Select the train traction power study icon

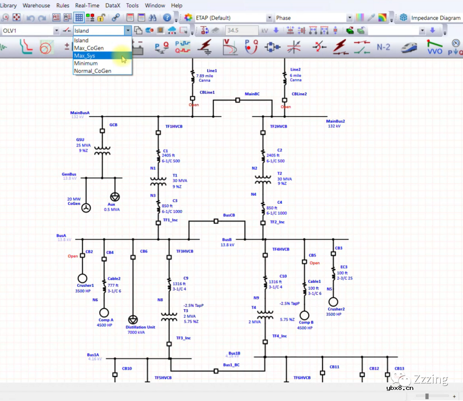point(409,47)
